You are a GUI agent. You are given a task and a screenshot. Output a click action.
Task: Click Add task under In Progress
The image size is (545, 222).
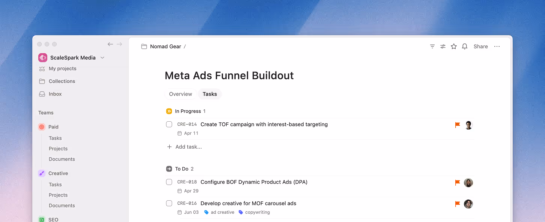click(188, 147)
